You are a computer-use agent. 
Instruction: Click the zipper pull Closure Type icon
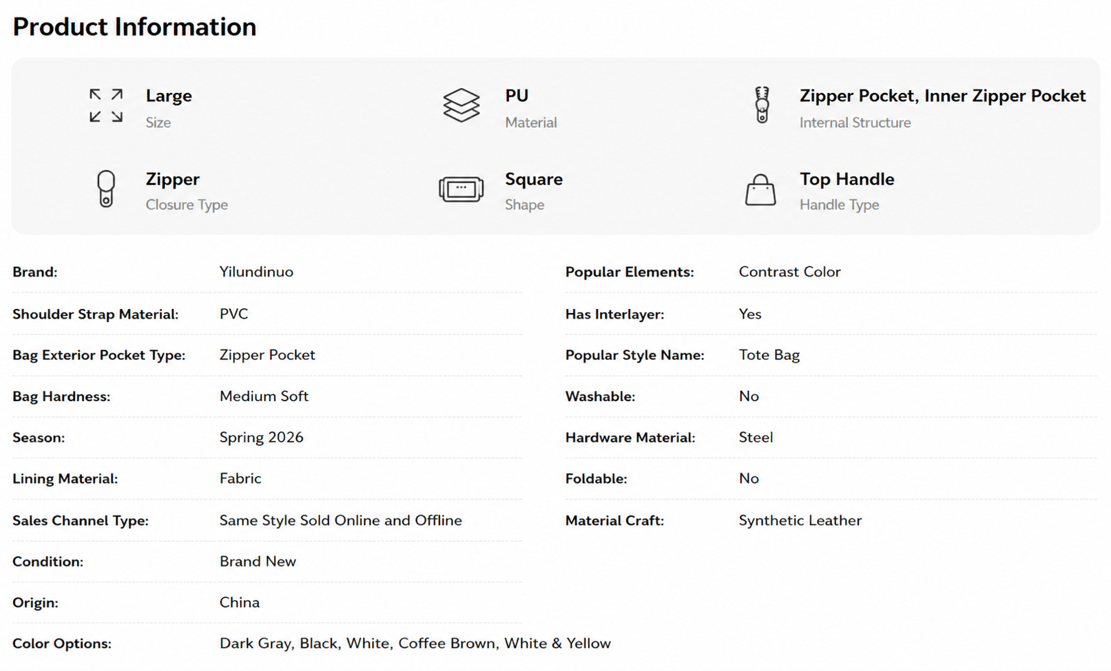tap(106, 189)
